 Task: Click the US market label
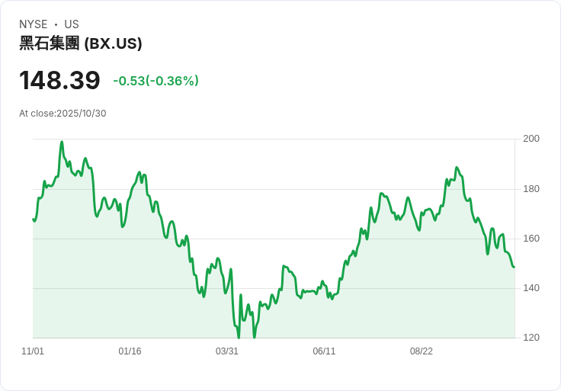tap(72, 24)
